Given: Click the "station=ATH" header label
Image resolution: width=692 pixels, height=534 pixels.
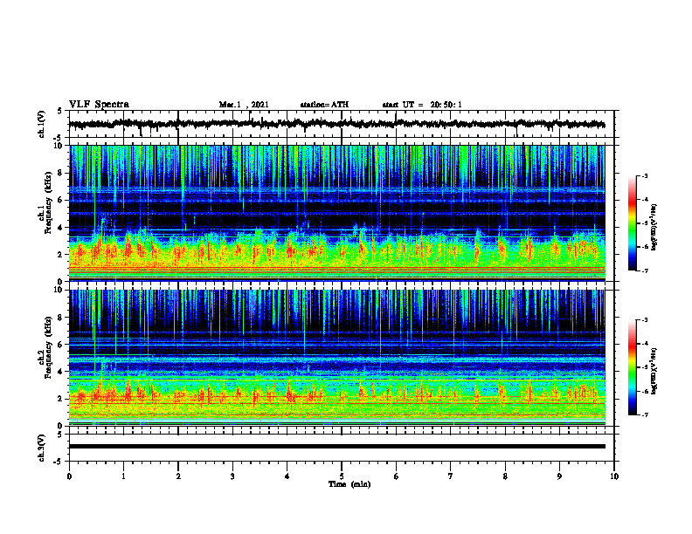Looking at the screenshot, I should [x=324, y=105].
